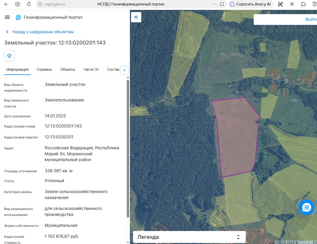Open the three-dots page options in address bar
The image size is (317, 244).
pyautogui.click(x=215, y=4)
